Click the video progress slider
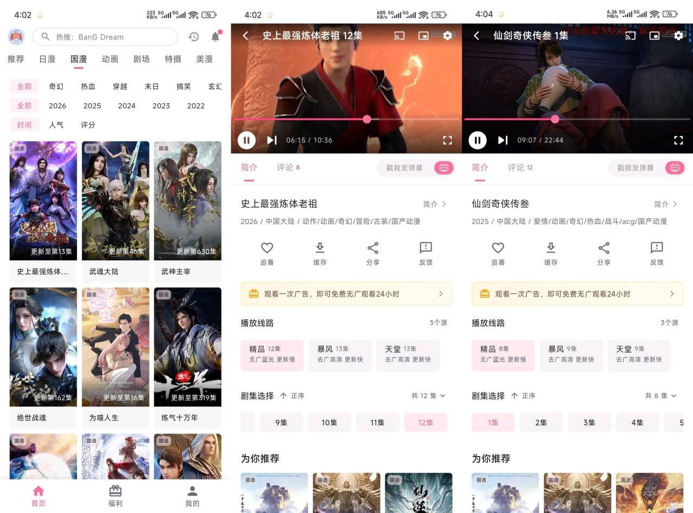Screen dimensions: 693x513 coord(367,120)
